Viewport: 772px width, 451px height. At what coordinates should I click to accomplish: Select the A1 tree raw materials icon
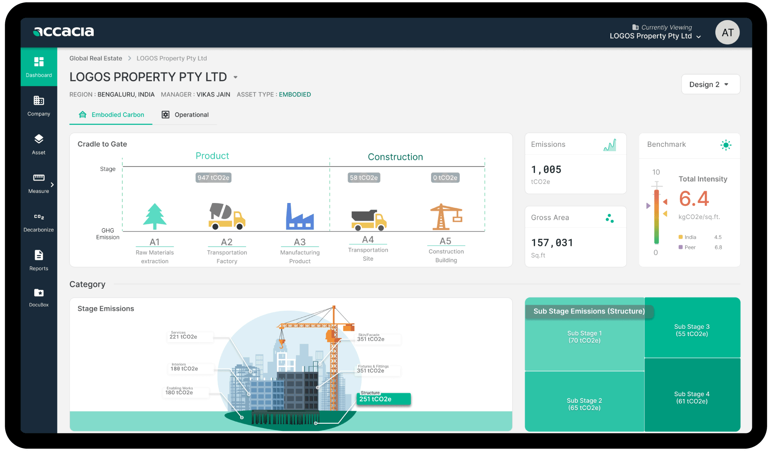(155, 216)
